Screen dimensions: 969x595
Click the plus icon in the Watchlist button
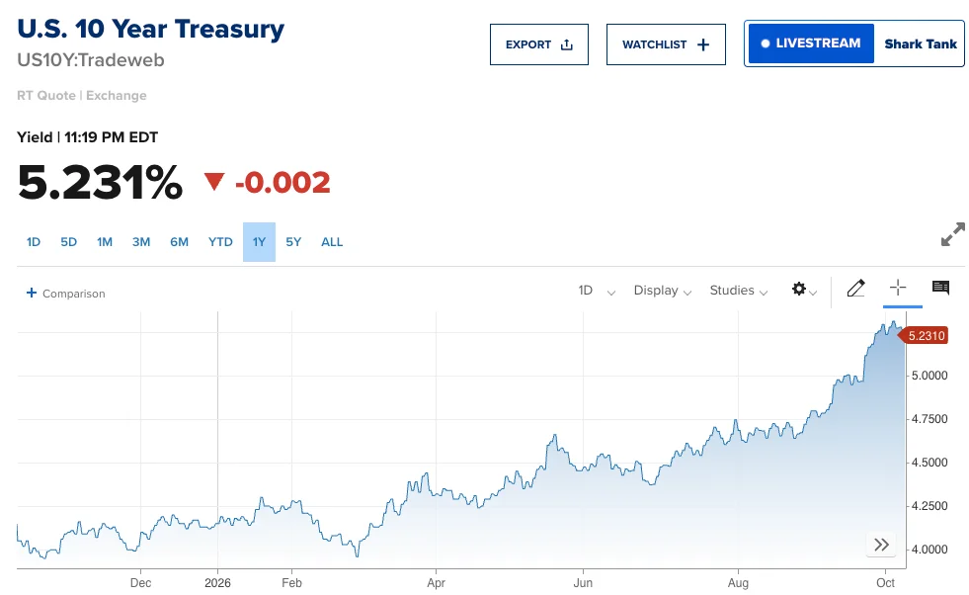click(x=703, y=44)
